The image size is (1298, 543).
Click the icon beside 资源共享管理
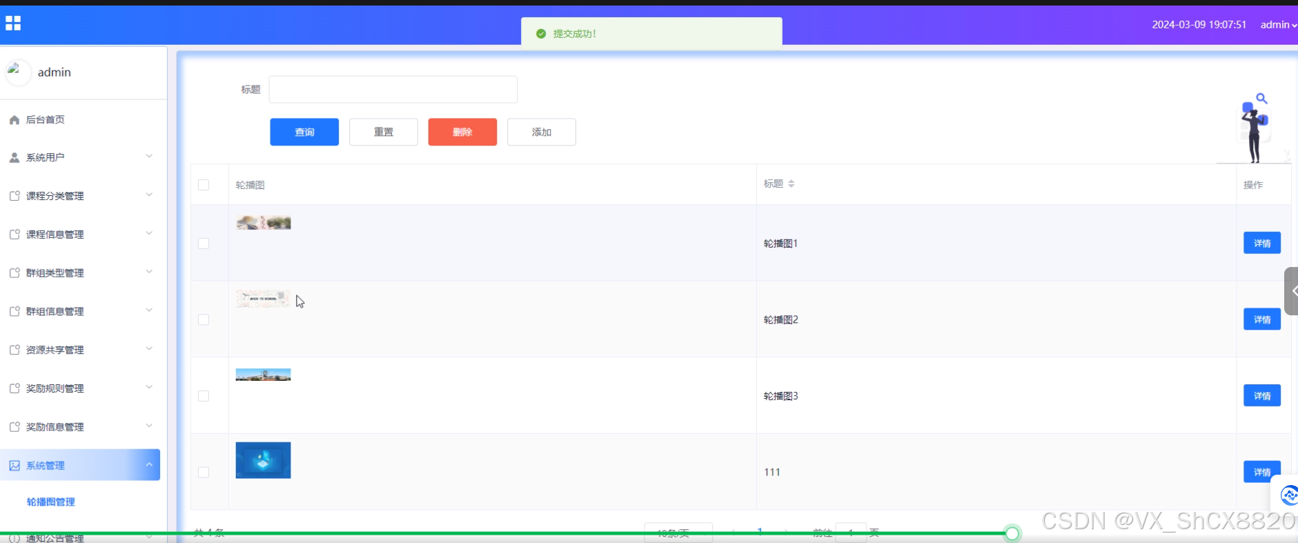point(14,350)
